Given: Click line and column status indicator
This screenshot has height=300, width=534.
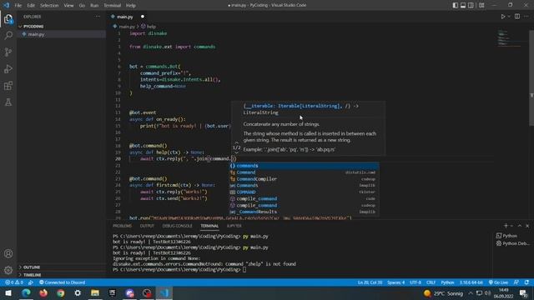Looking at the screenshot, I should 370,282.
